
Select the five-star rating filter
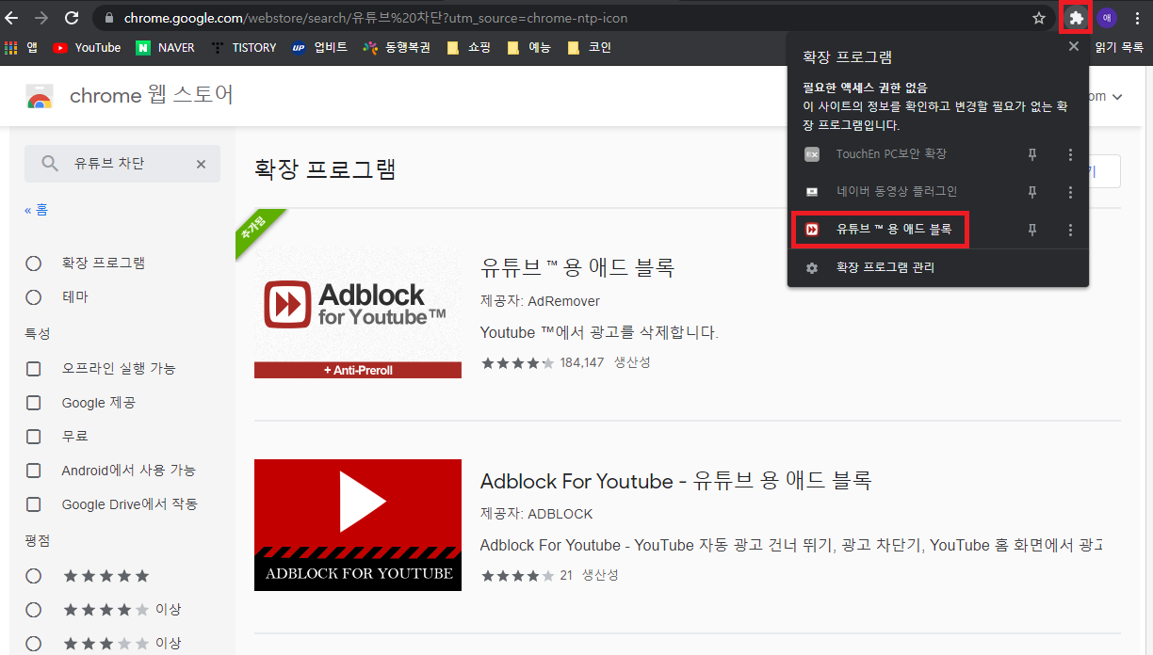[34, 576]
